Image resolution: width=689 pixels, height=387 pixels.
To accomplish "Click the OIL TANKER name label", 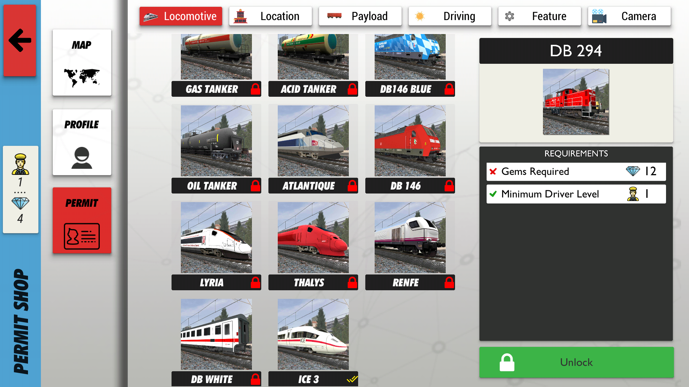I will (212, 186).
